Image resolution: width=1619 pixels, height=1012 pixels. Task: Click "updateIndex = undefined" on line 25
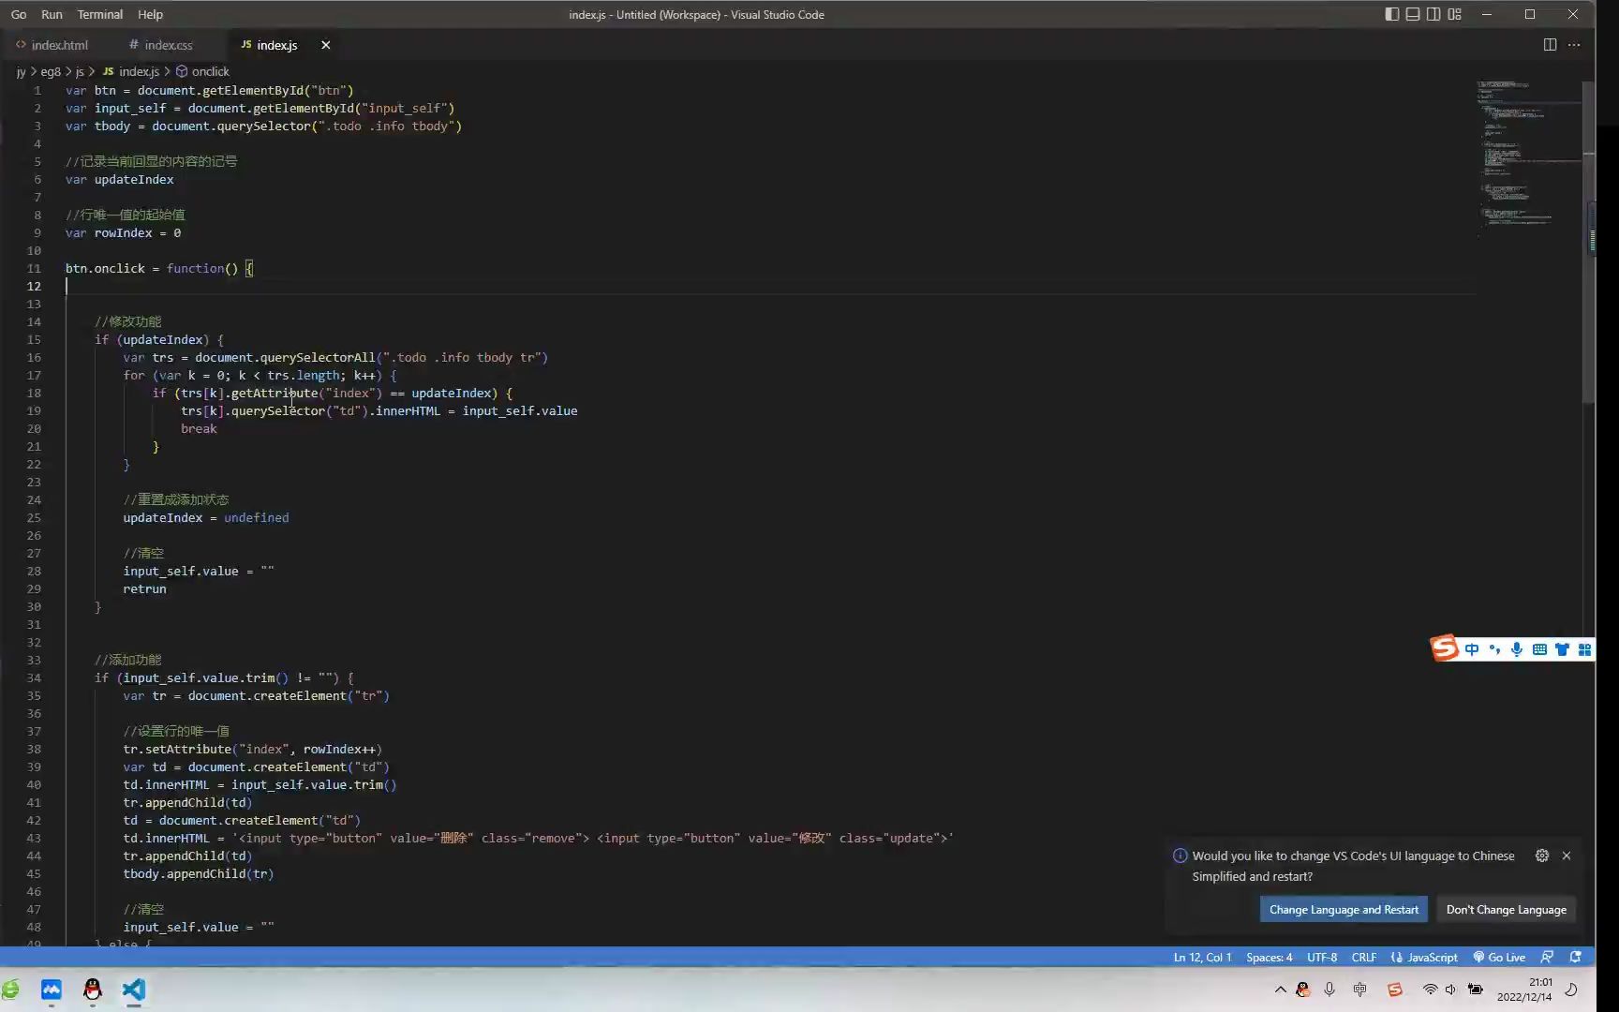pos(206,517)
